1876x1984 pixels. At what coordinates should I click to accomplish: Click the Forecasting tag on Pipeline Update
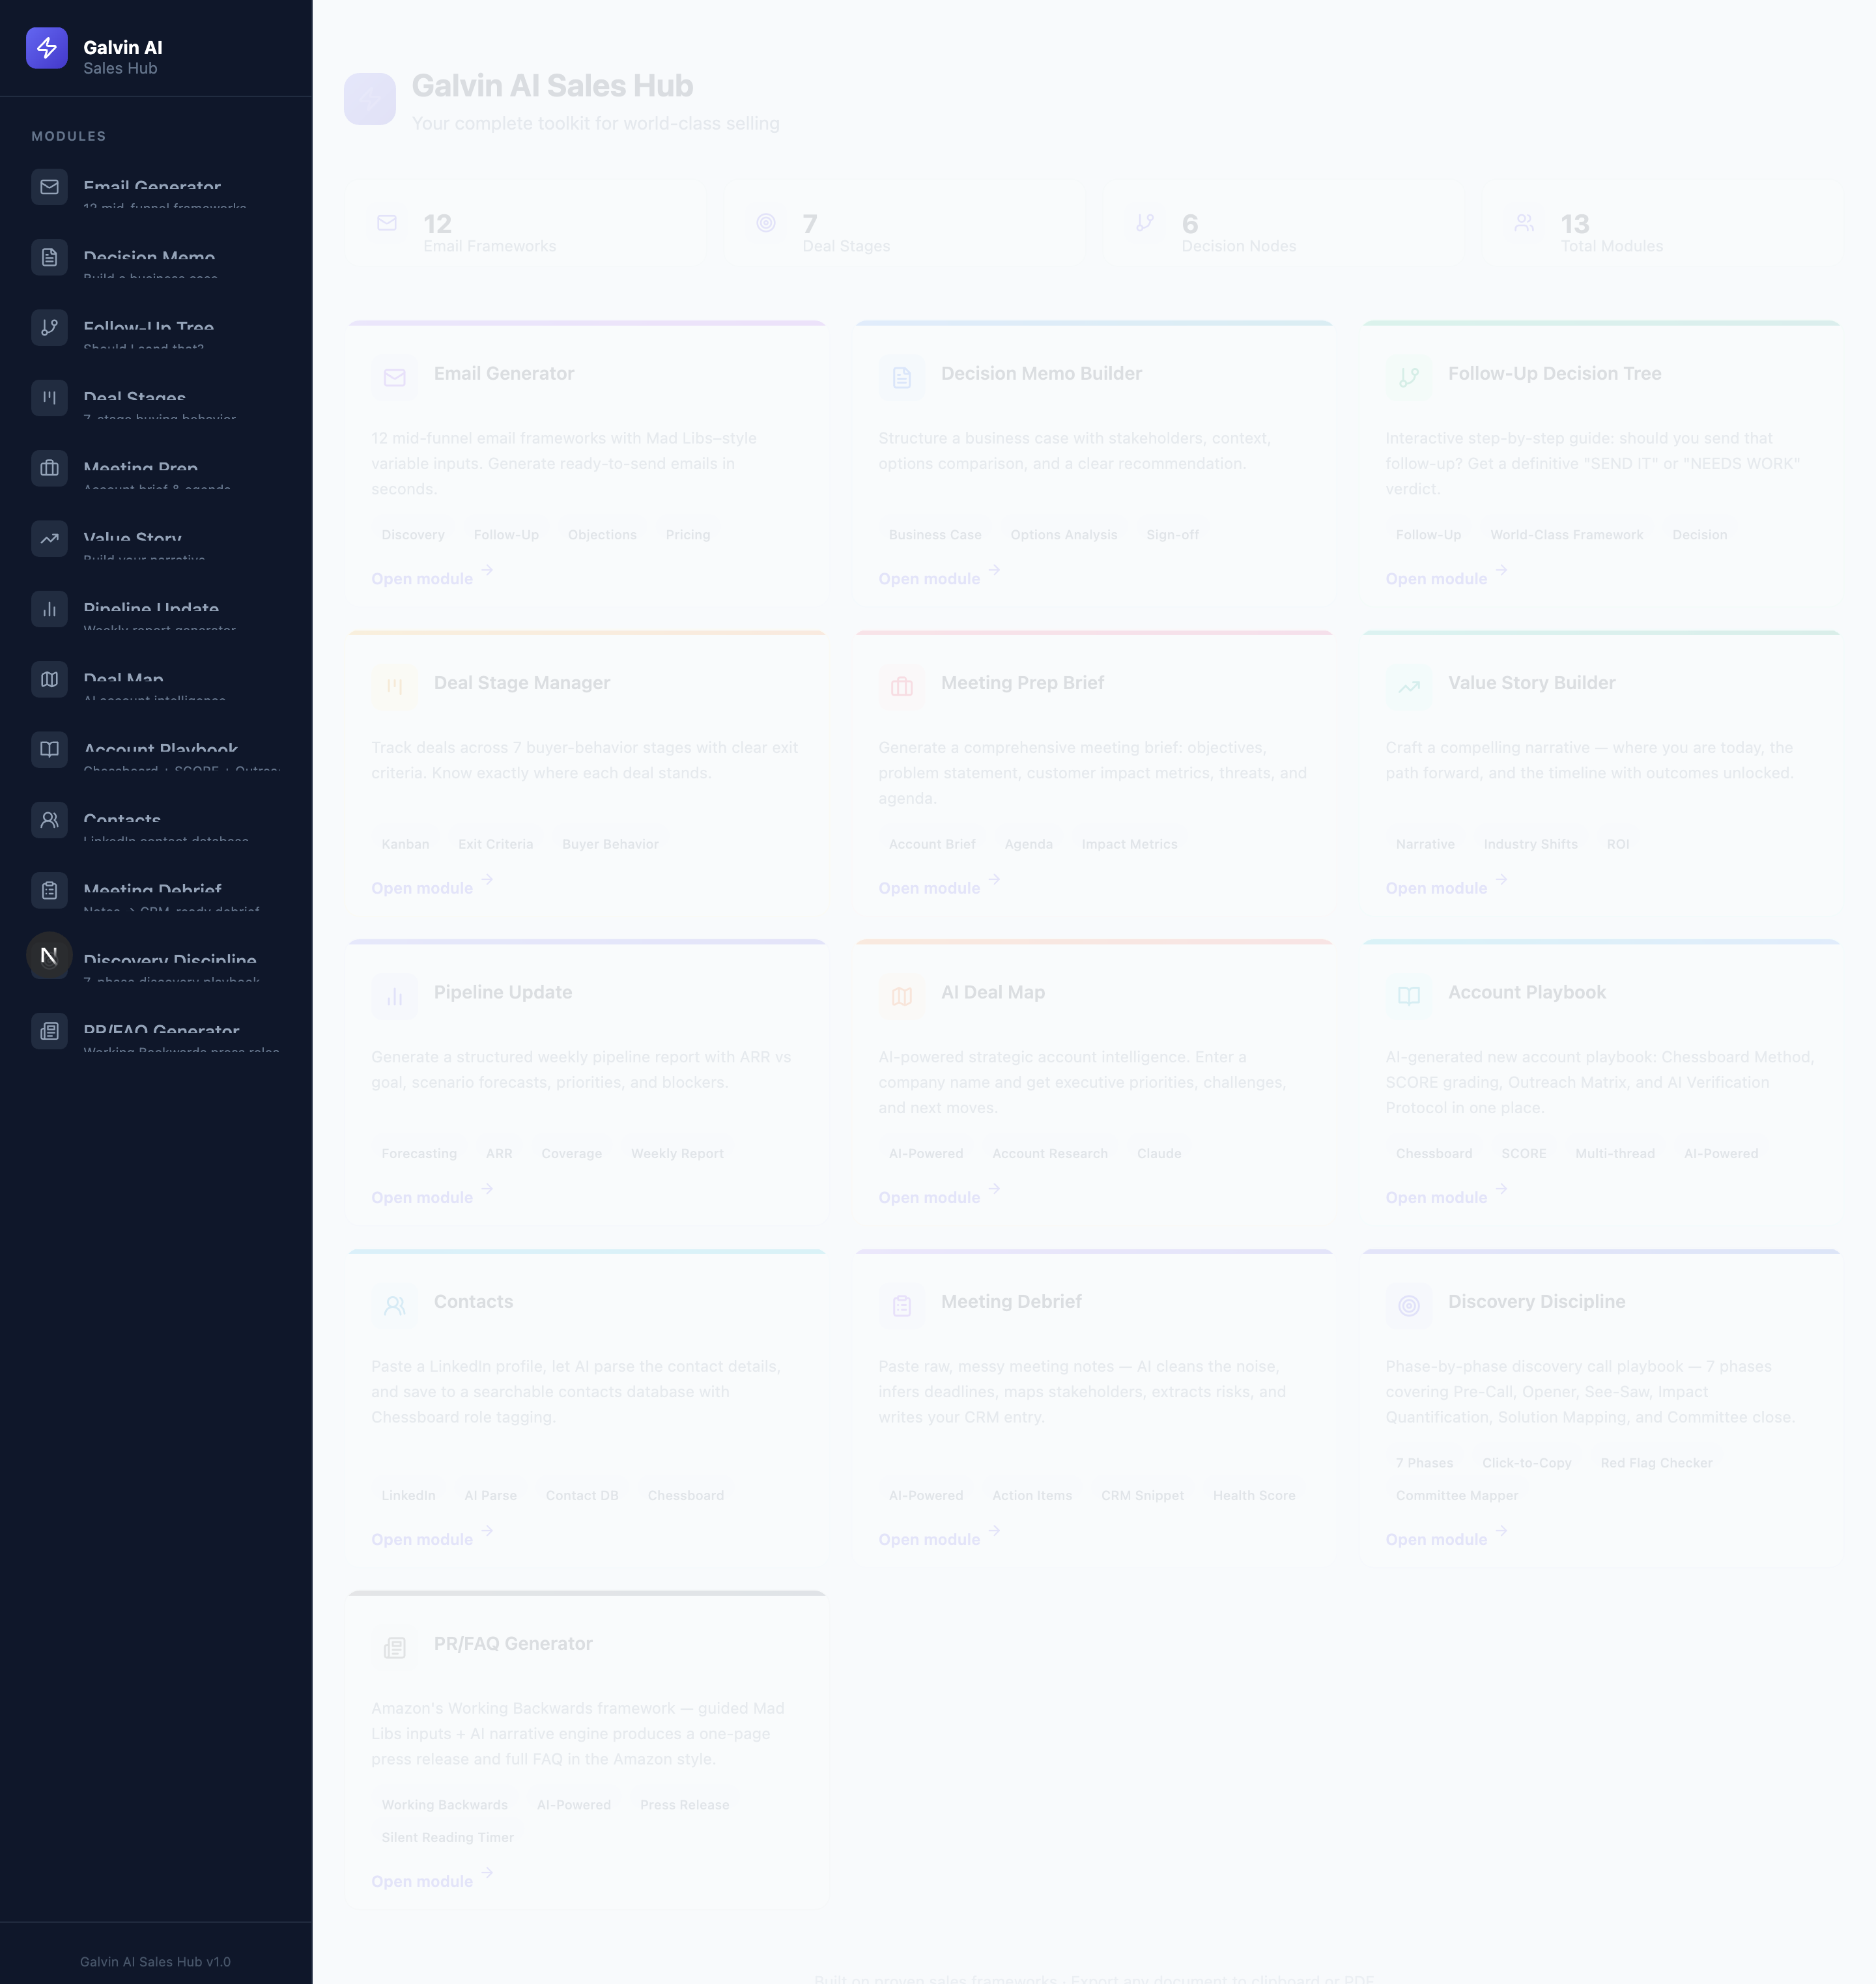[x=419, y=1153]
